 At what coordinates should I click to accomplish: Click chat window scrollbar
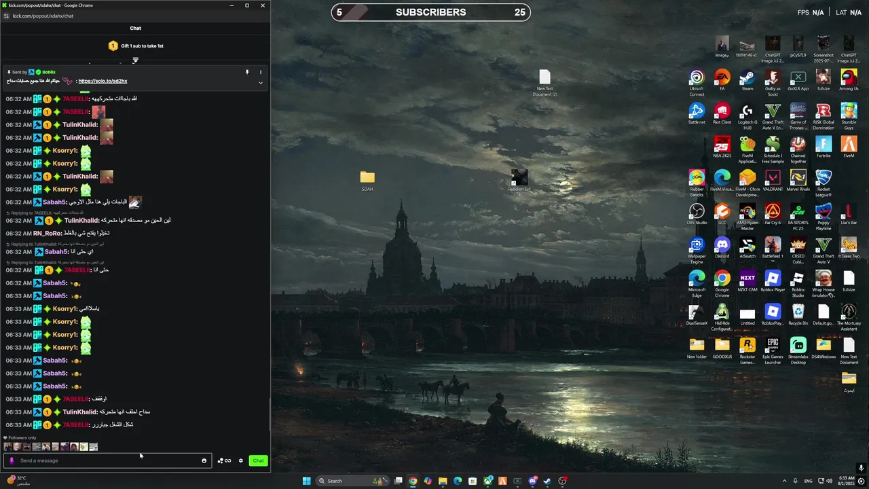[269, 414]
